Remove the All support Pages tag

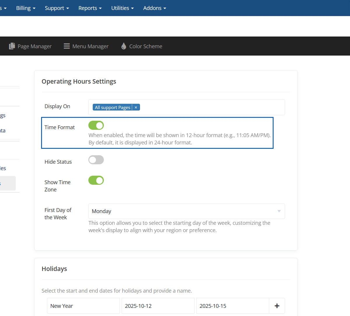(136, 108)
